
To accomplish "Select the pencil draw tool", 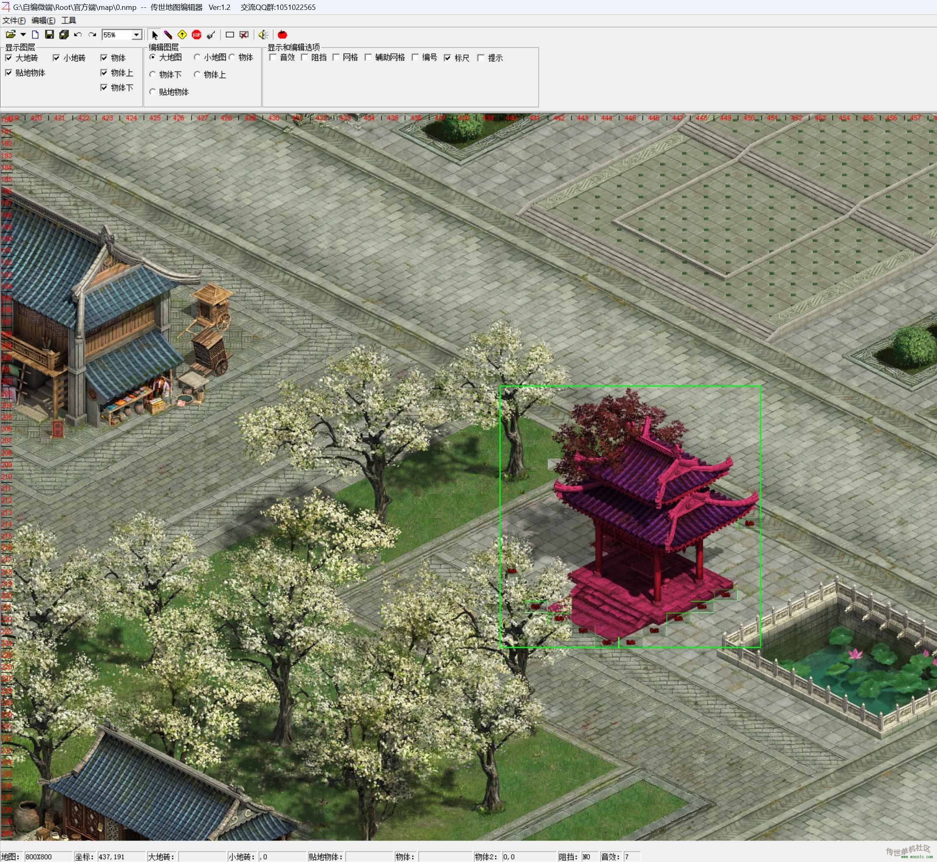I will click(x=168, y=35).
